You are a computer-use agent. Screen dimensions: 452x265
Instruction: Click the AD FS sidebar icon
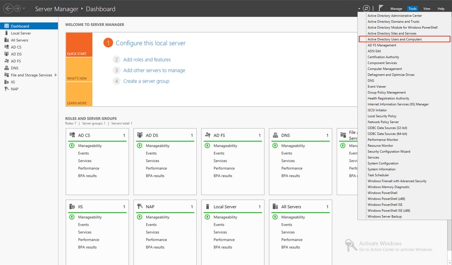pos(6,61)
